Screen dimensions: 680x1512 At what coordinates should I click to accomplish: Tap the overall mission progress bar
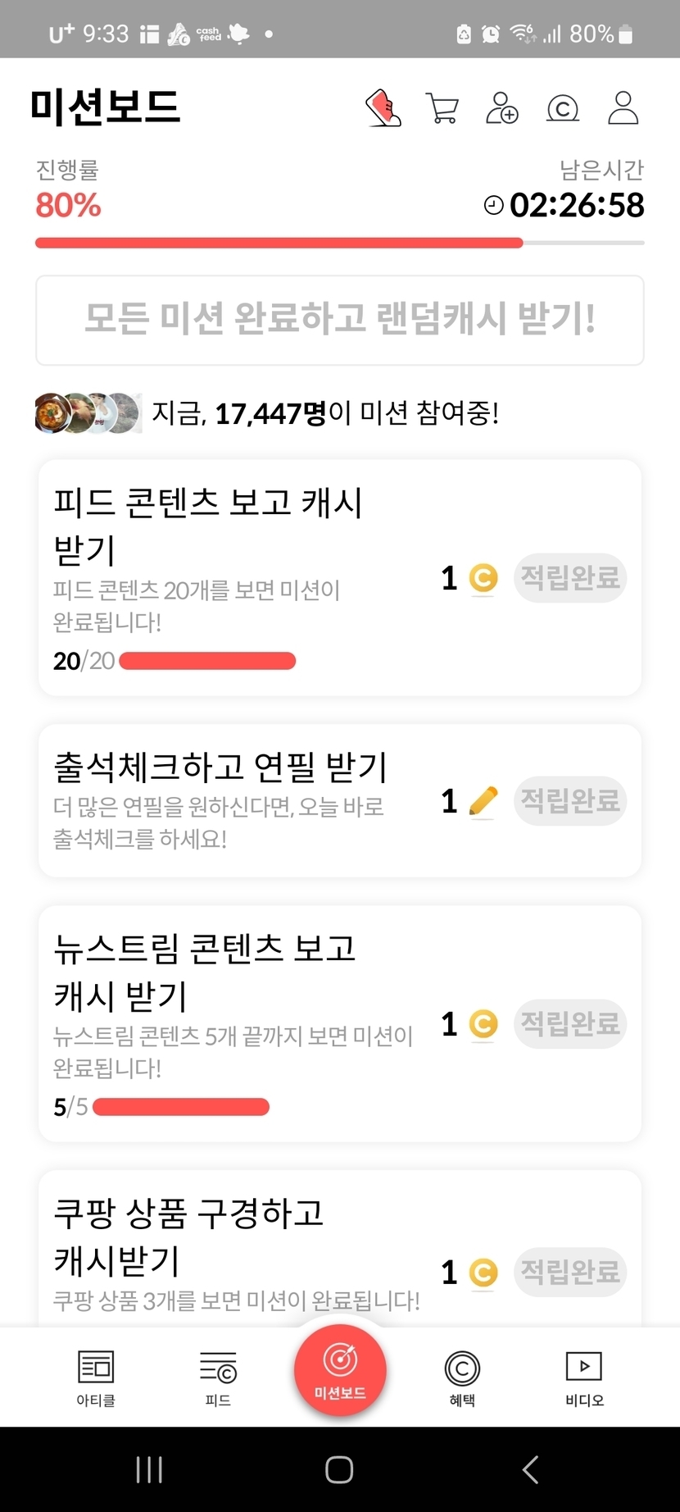340,243
